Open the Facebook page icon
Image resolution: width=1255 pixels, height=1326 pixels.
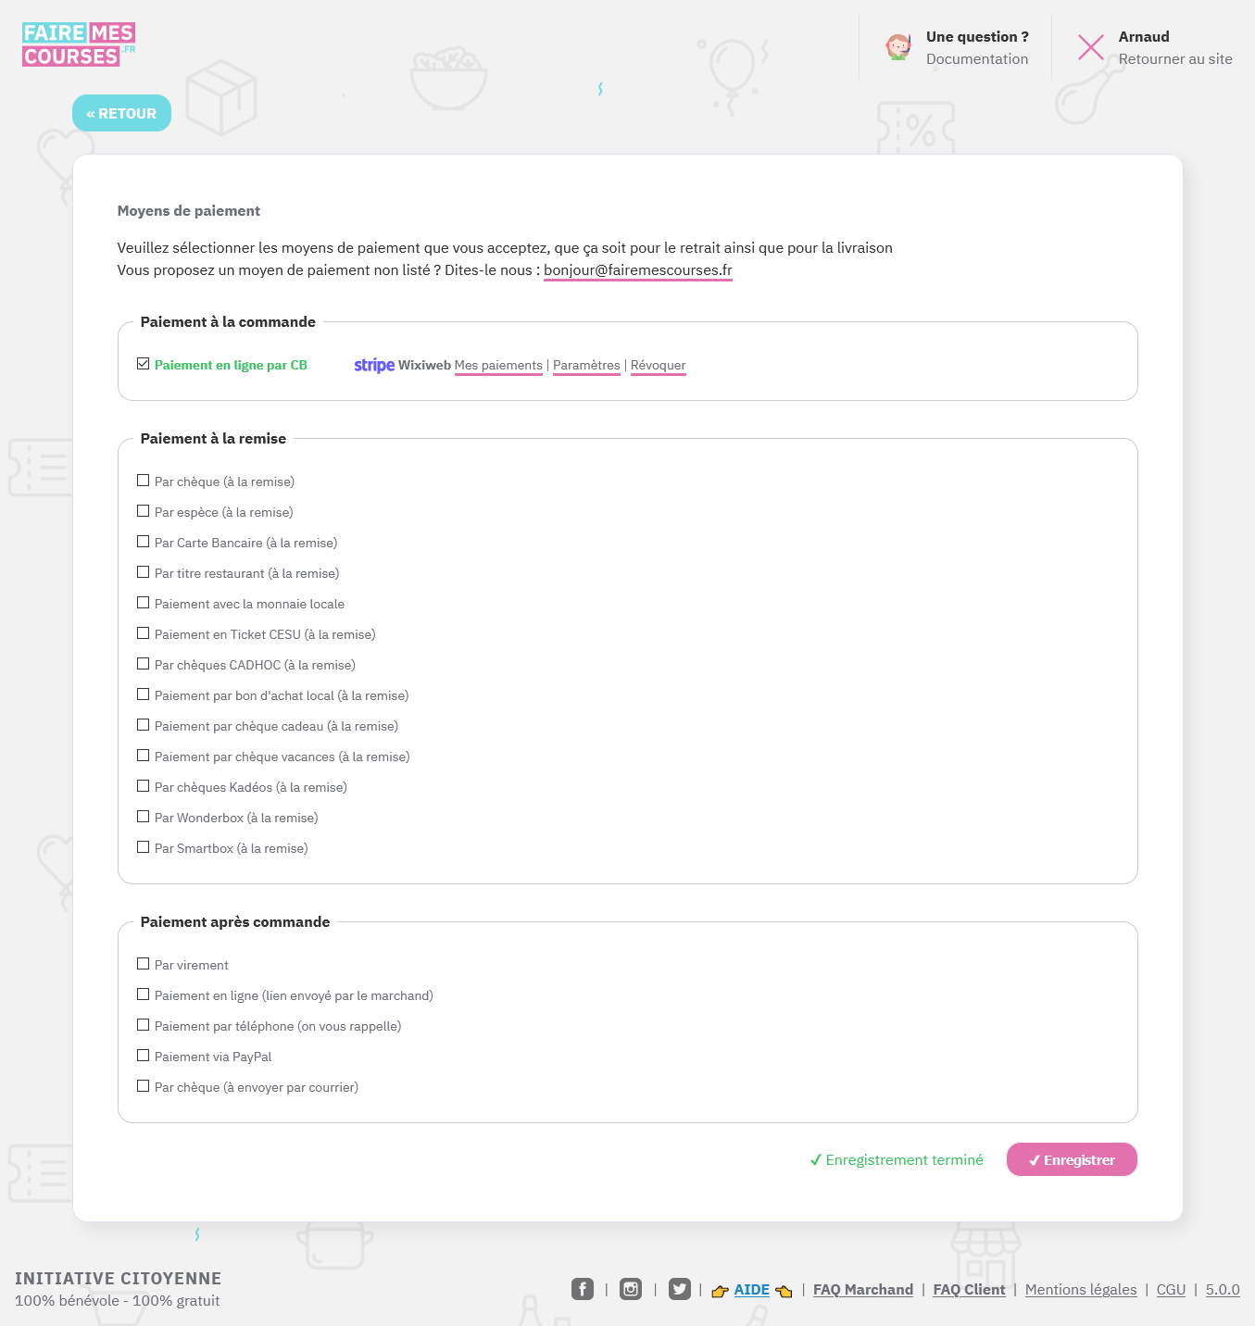tap(583, 1289)
